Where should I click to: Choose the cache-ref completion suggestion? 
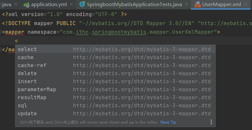point(115,65)
